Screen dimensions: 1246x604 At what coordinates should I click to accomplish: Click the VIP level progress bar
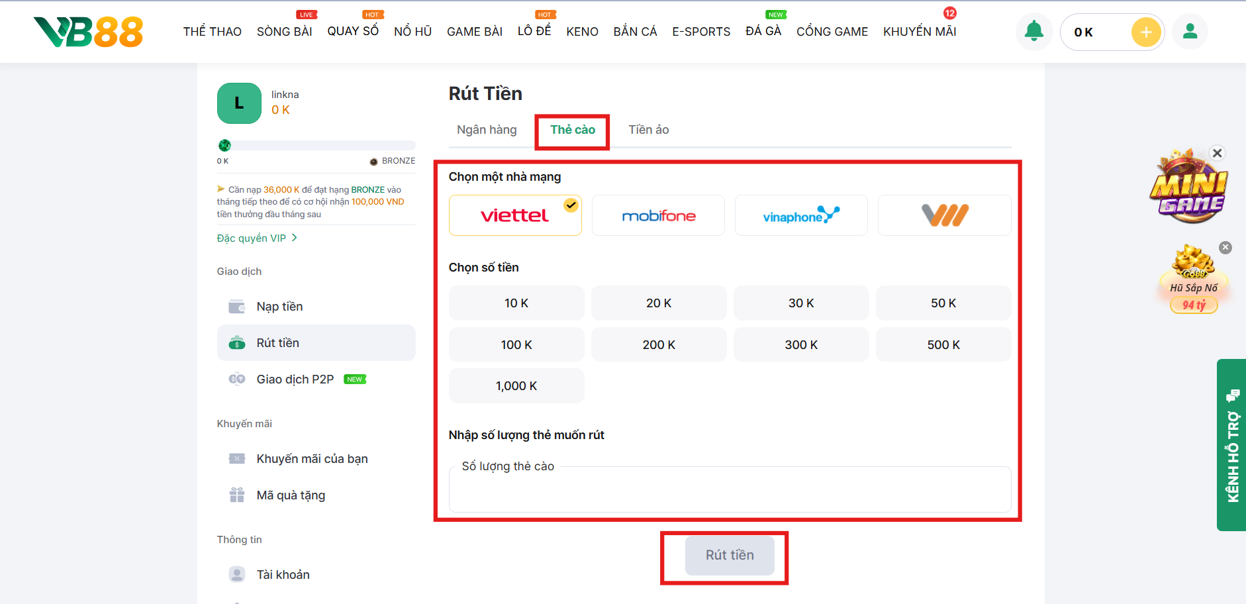316,146
